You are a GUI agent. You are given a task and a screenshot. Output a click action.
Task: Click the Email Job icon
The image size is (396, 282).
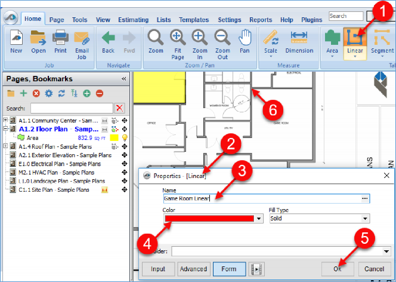[x=82, y=38]
